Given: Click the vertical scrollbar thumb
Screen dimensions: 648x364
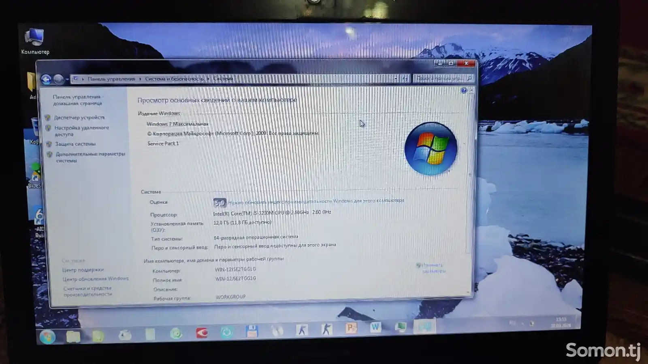Looking at the screenshot, I should (x=470, y=174).
